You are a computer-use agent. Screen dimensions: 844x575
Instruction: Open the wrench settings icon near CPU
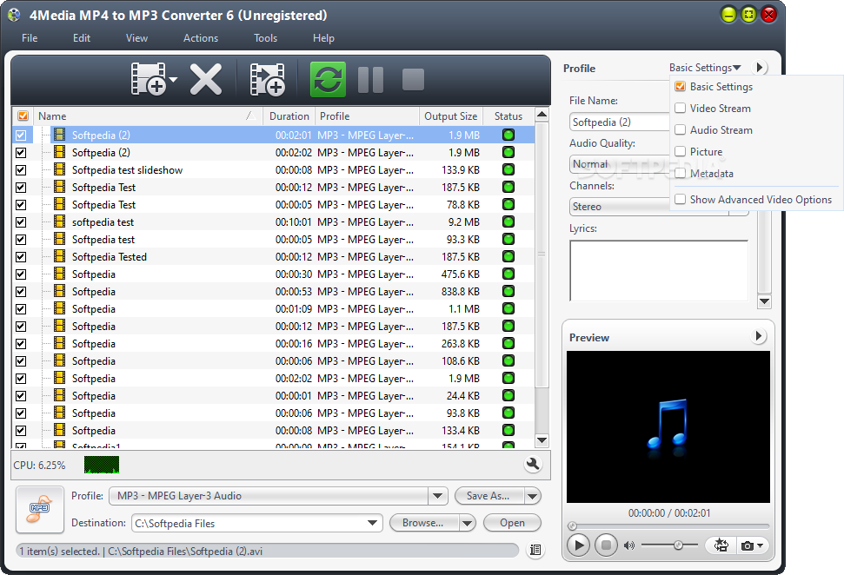[533, 464]
